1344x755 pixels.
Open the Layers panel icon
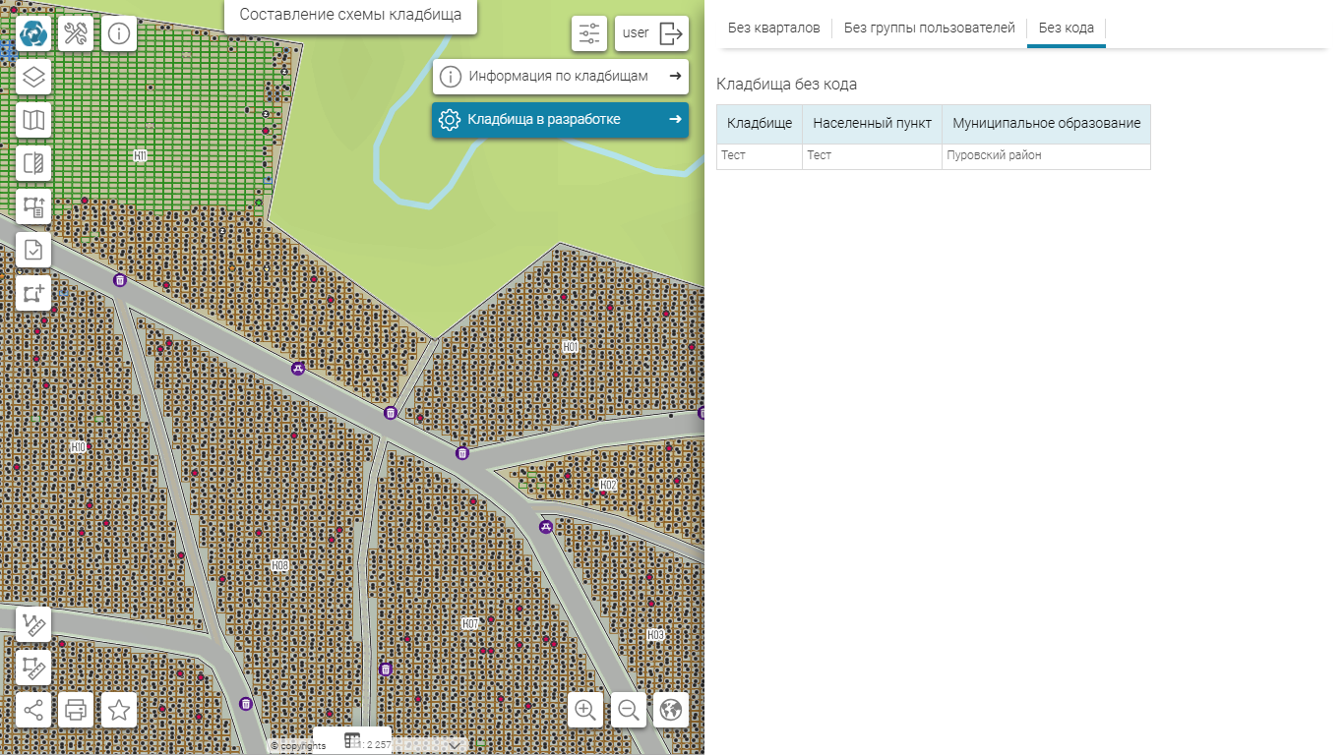[x=33, y=77]
